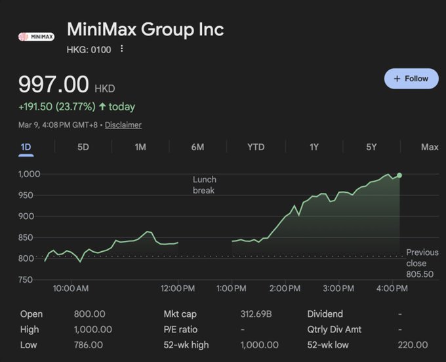446x362 pixels.
Task: Show the 5Y price chart
Action: pyautogui.click(x=371, y=147)
